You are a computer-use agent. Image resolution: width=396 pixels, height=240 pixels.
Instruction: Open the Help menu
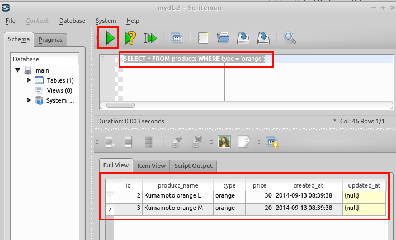coord(133,21)
